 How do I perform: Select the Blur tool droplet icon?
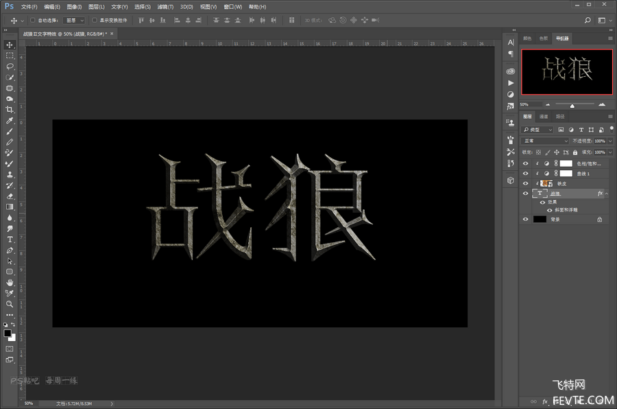pyautogui.click(x=10, y=218)
